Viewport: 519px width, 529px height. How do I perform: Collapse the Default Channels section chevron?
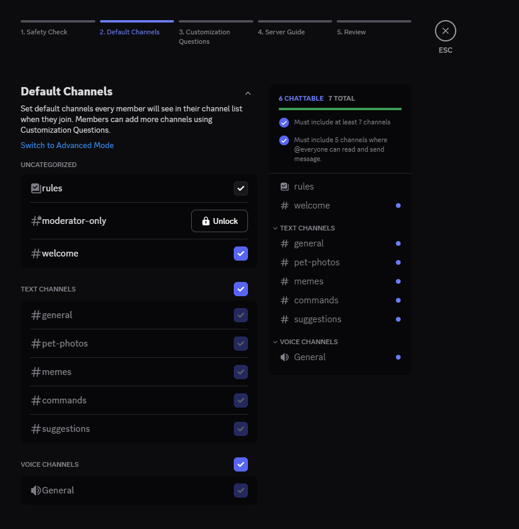[248, 93]
